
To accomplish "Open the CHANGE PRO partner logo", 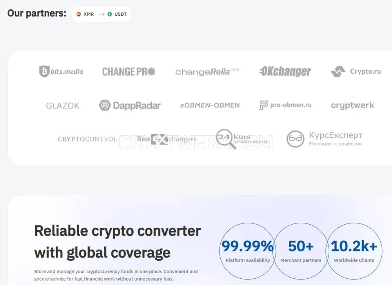I will (x=129, y=72).
